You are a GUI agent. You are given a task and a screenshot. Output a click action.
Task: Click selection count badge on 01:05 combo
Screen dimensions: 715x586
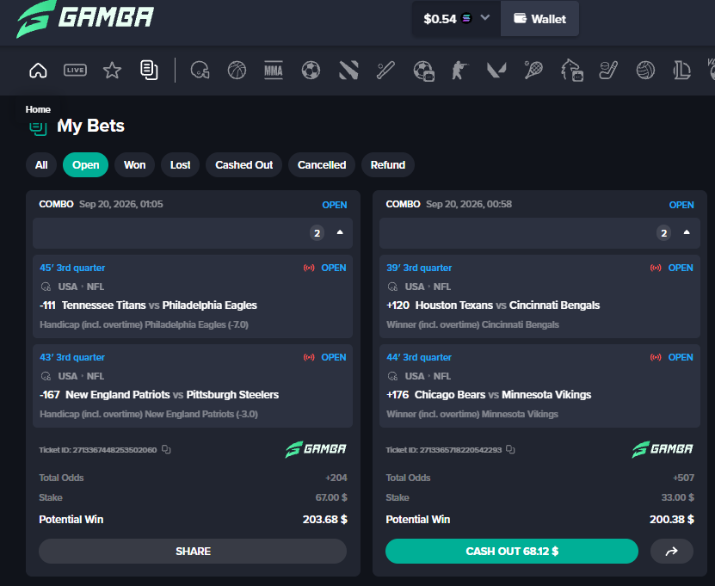tap(317, 233)
